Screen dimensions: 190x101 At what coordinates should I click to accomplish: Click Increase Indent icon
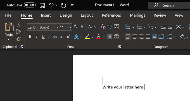170,27
